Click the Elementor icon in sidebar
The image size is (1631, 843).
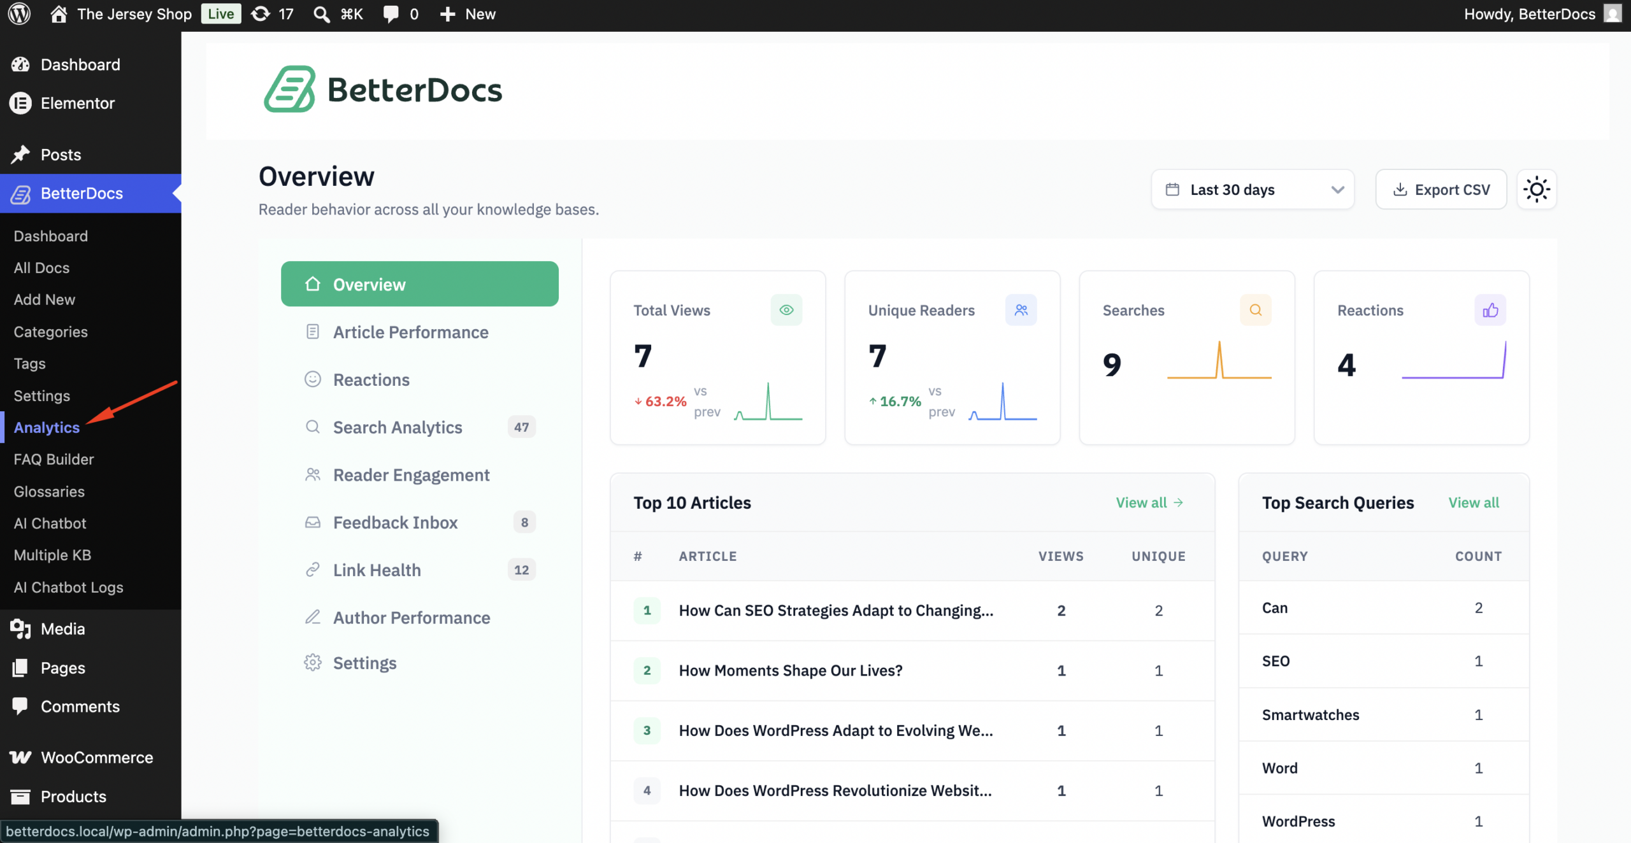coord(20,103)
